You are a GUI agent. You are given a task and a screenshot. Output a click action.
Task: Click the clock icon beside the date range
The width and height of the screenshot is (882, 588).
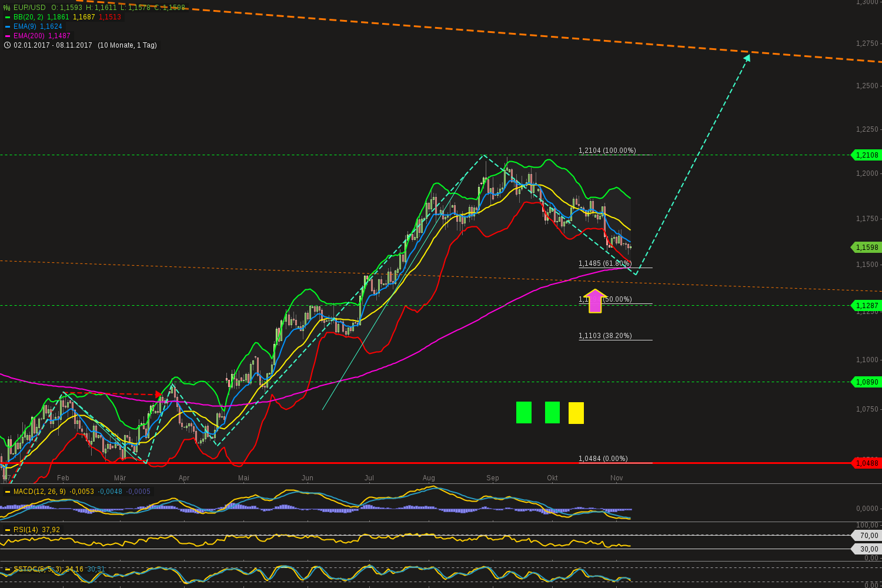click(x=6, y=45)
